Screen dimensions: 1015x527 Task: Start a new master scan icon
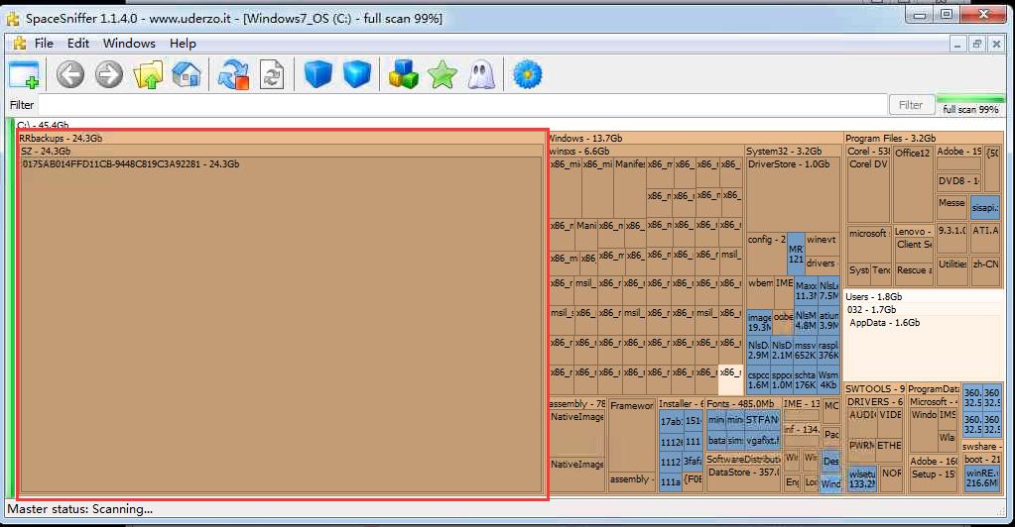pyautogui.click(x=234, y=75)
